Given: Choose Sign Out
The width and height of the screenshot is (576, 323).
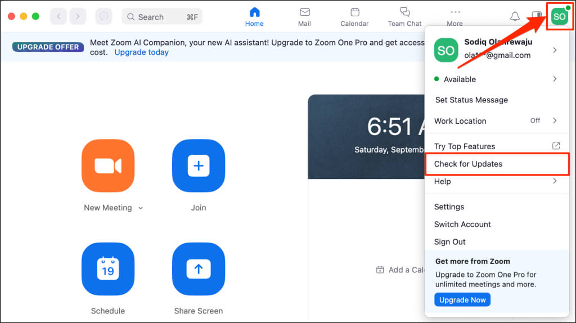Looking at the screenshot, I should click(497, 242).
